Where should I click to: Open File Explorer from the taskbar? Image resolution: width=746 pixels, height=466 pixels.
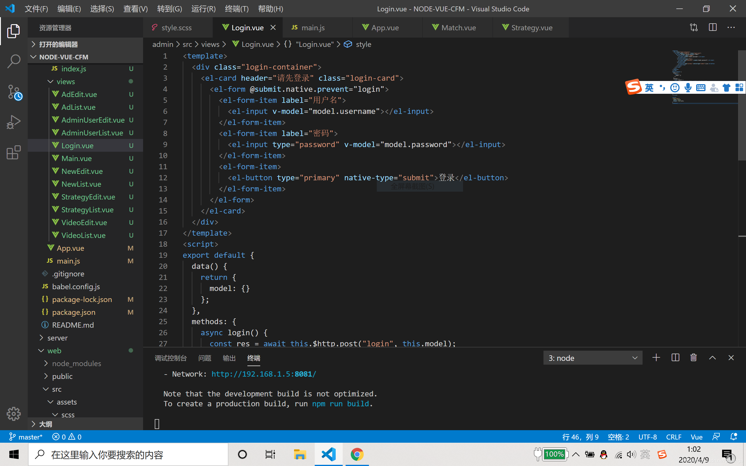[299, 454]
